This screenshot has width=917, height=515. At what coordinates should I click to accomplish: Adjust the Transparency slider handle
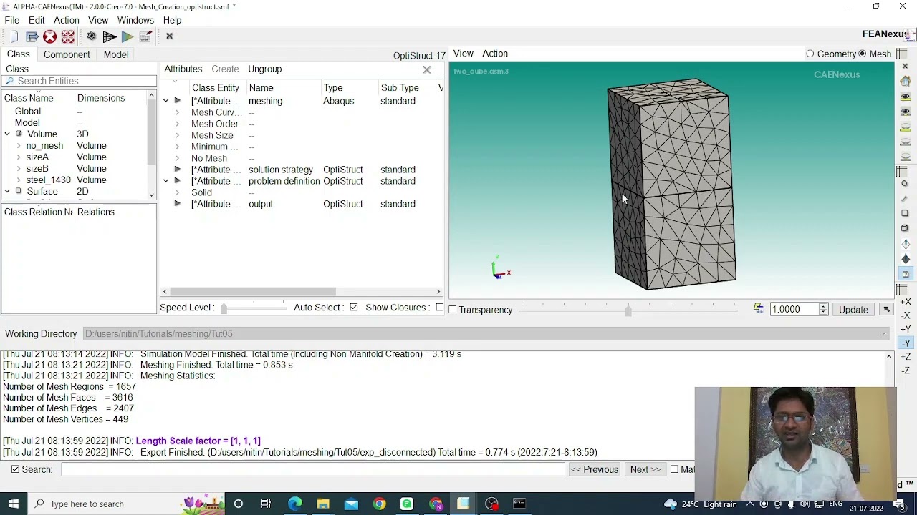[x=628, y=310]
